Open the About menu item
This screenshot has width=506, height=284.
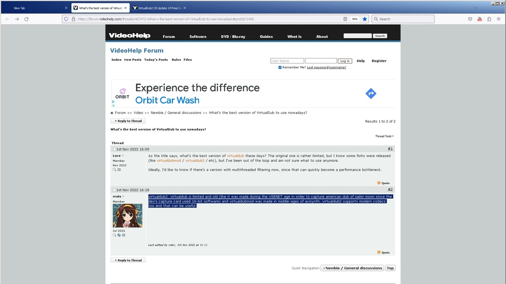322,37
